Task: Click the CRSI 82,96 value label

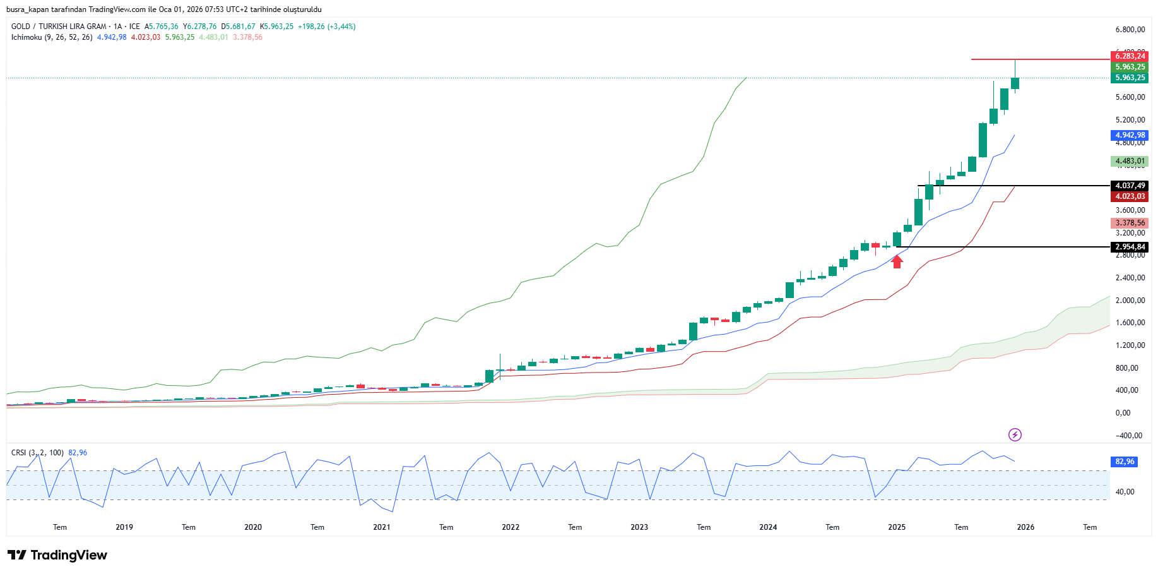Action: pos(1125,462)
